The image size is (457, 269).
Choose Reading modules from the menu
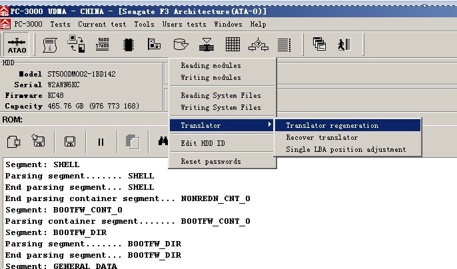pos(223,65)
